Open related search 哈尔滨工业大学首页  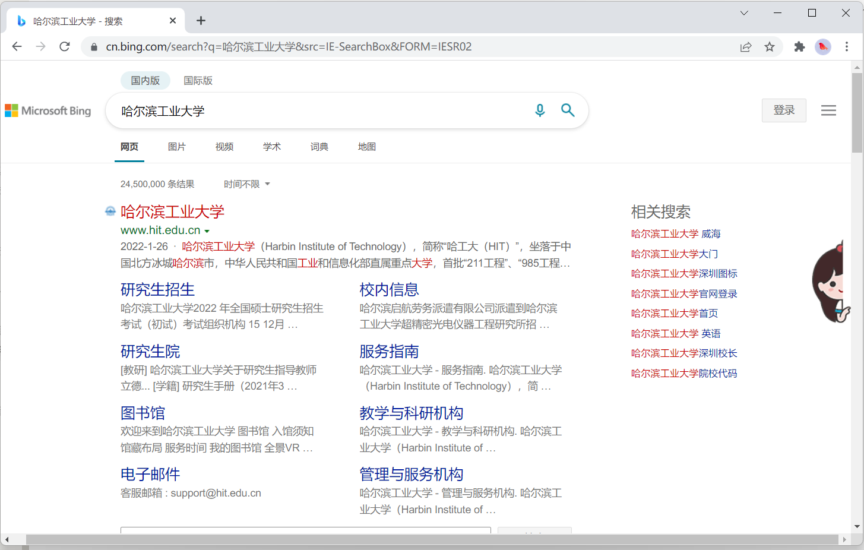click(x=675, y=314)
